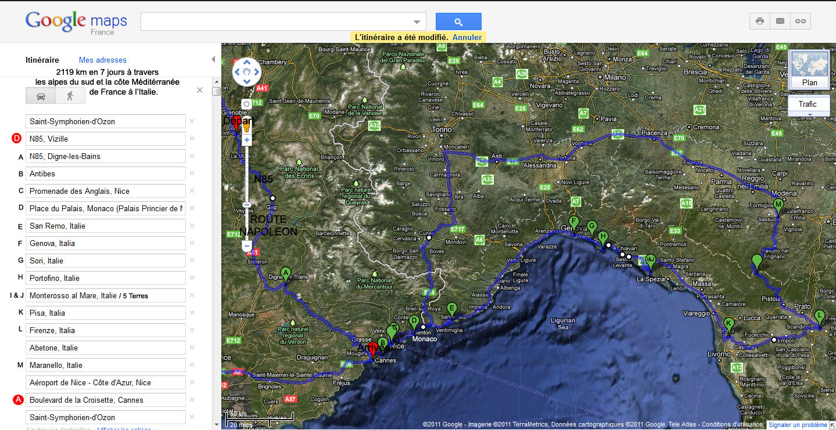
Task: Click the Street View pegman icon
Action: click(247, 125)
